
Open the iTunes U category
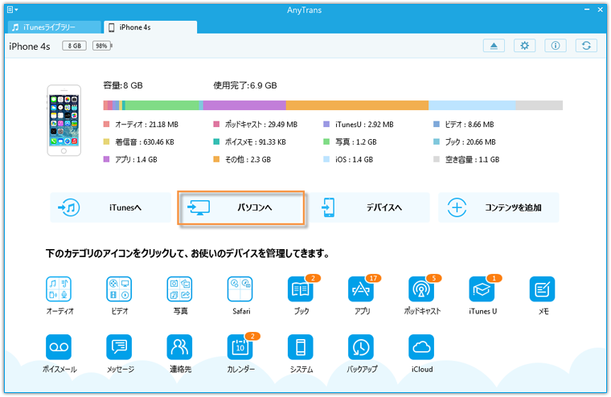click(482, 289)
